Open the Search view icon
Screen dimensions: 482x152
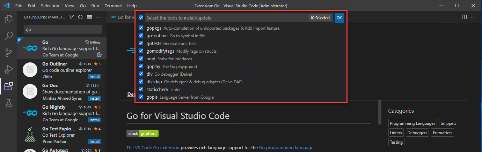click(9, 36)
